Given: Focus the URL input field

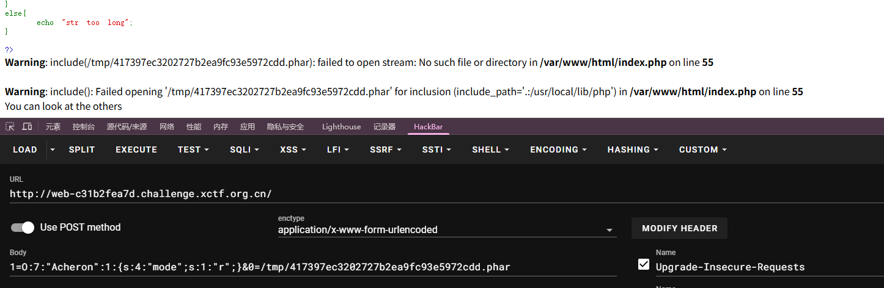Looking at the screenshot, I should tap(306, 194).
